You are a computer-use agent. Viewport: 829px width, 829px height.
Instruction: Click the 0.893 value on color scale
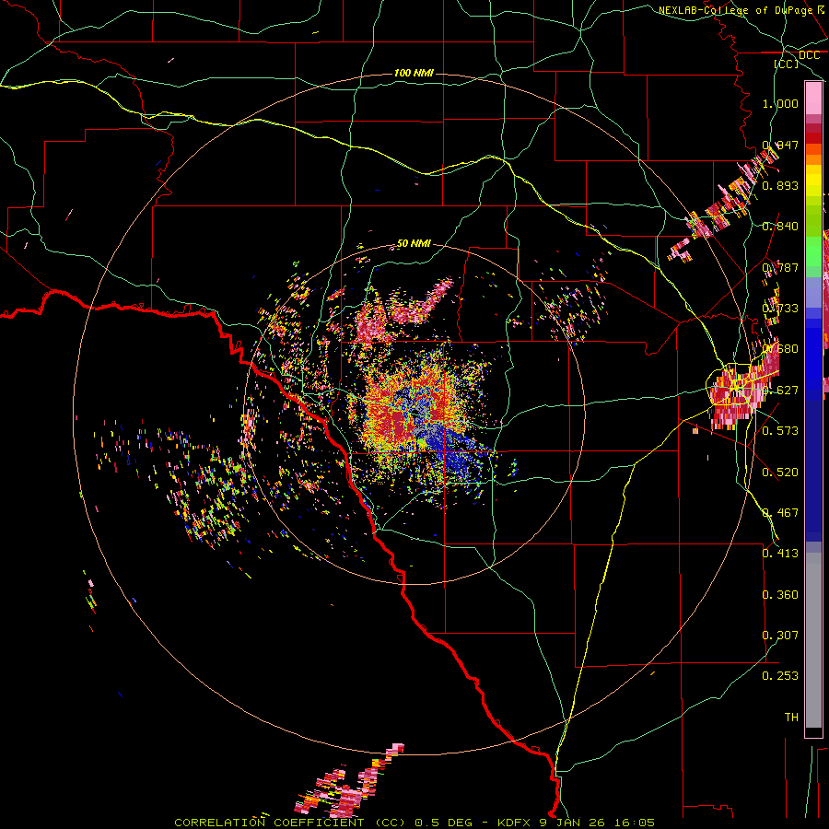[x=780, y=185]
